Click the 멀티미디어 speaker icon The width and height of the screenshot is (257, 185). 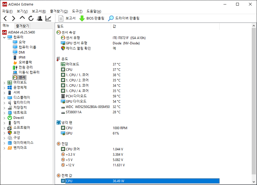click(10, 103)
